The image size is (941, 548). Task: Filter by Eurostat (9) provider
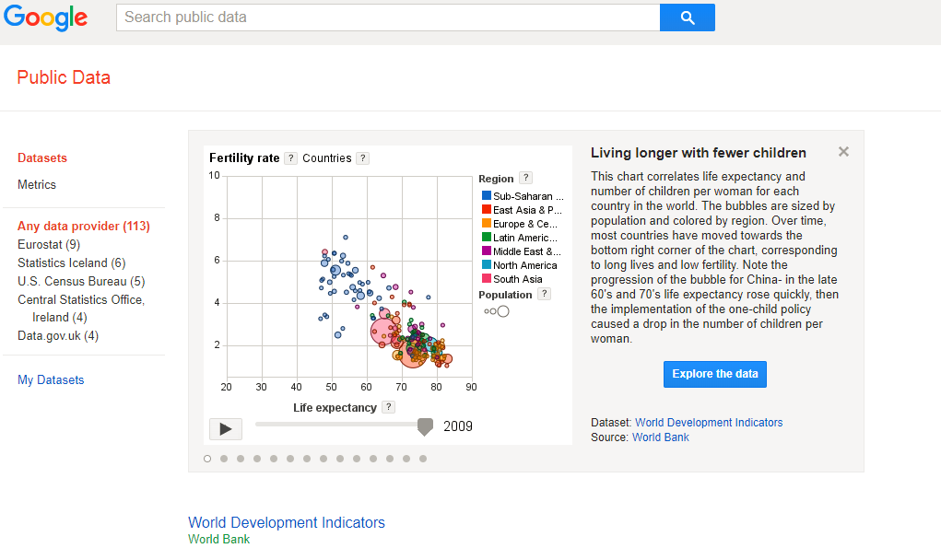(x=49, y=245)
